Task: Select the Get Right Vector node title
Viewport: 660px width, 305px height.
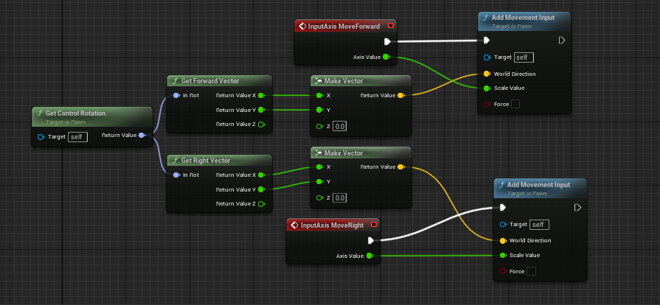Action: [206, 161]
